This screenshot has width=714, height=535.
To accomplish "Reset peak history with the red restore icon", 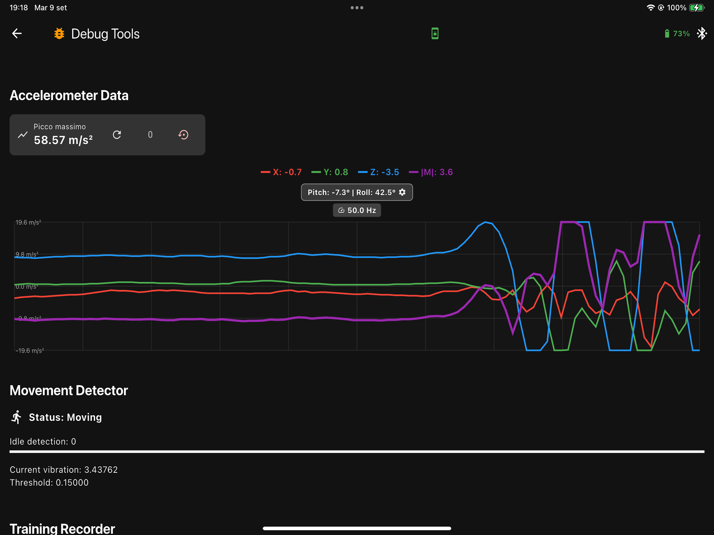I will [x=183, y=135].
